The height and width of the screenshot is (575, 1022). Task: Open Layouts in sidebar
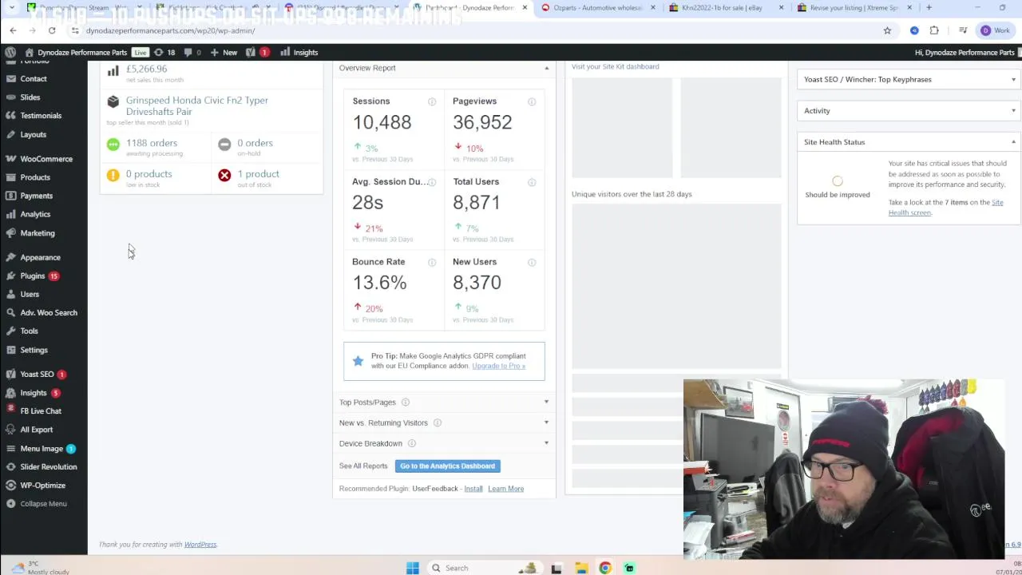pyautogui.click(x=34, y=134)
